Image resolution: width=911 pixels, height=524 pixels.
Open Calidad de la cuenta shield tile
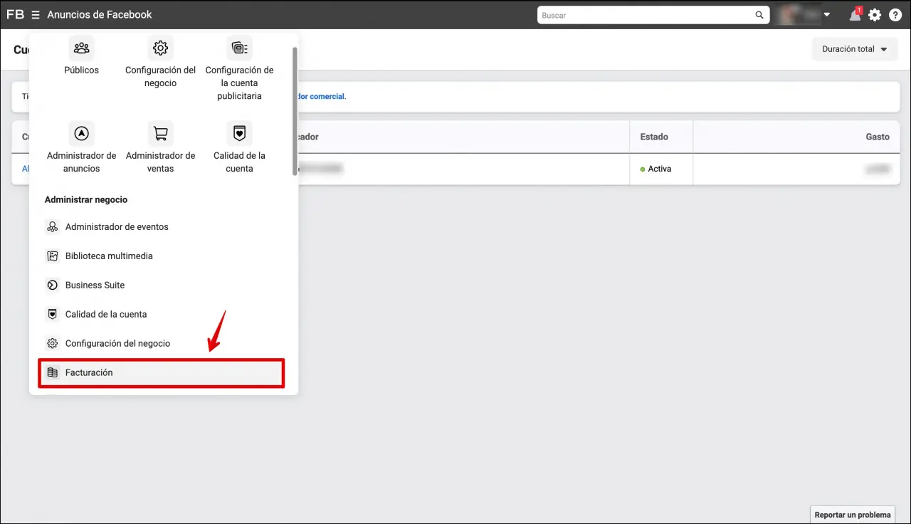[x=239, y=134]
